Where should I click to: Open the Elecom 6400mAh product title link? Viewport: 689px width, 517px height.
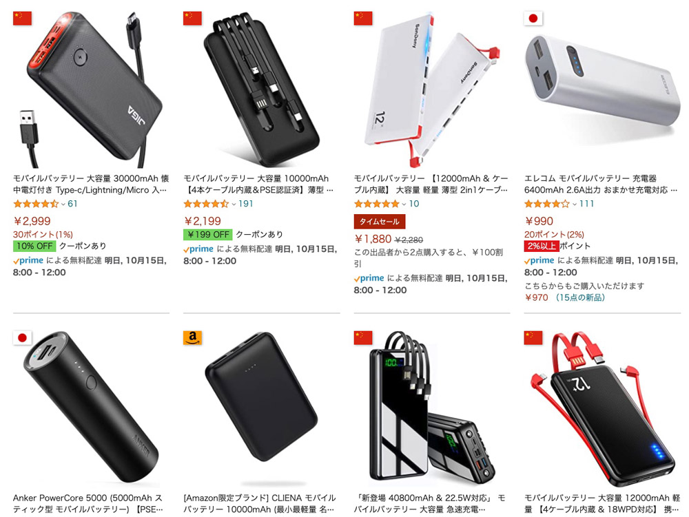pos(601,184)
